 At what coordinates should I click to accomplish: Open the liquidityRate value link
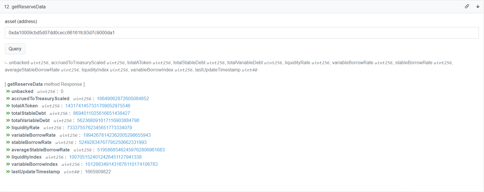click(99, 128)
